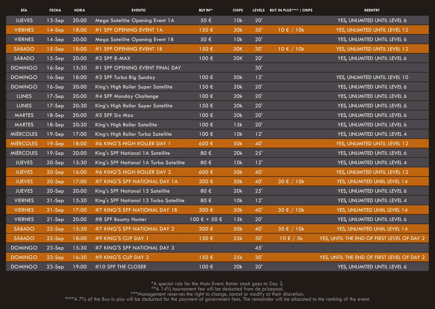This screenshot has width=435, height=309.
Task: Click the DÍA column header
Action: (24, 11)
